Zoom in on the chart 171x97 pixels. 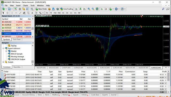(x=89, y=9)
